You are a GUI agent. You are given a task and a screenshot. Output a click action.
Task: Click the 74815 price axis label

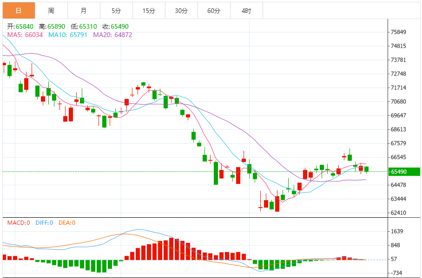[x=398, y=46]
